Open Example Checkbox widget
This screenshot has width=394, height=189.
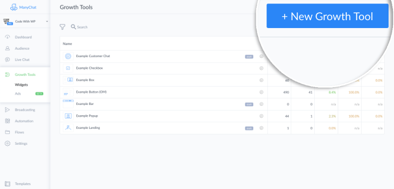tap(90, 68)
